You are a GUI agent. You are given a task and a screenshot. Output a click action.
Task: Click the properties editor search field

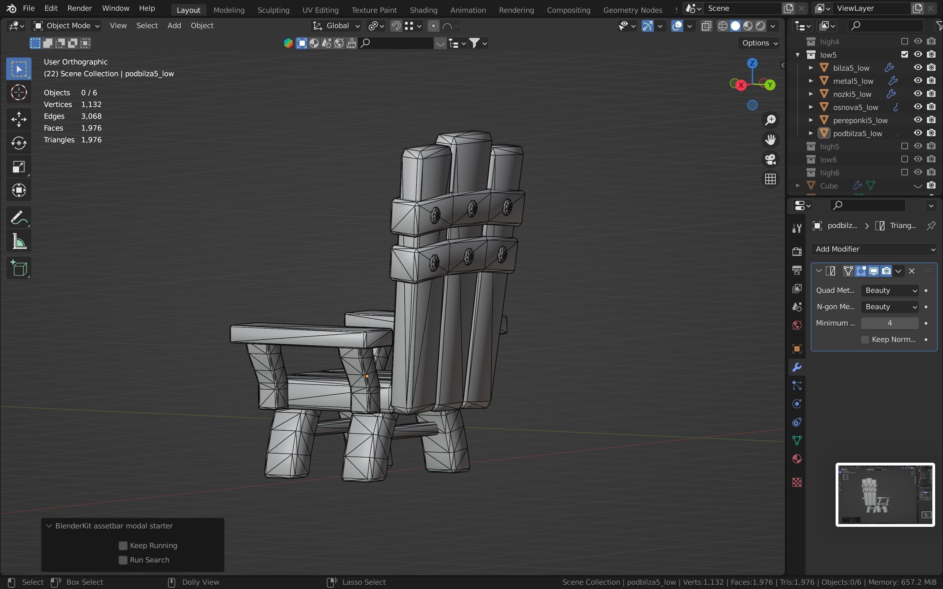pyautogui.click(x=867, y=205)
